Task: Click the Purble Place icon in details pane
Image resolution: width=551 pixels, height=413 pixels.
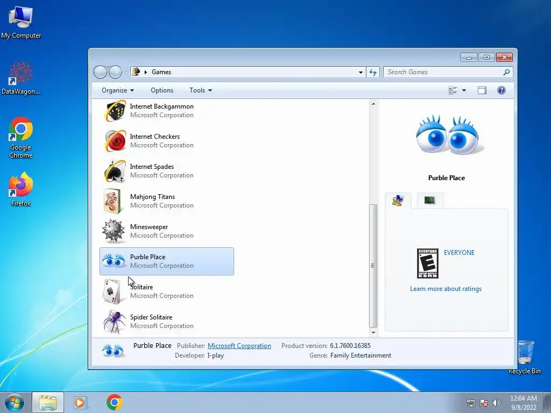Action: pyautogui.click(x=113, y=351)
